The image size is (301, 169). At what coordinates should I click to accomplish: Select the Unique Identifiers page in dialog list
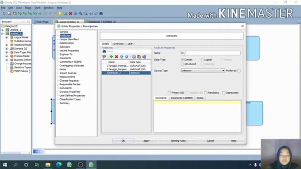[69, 39]
